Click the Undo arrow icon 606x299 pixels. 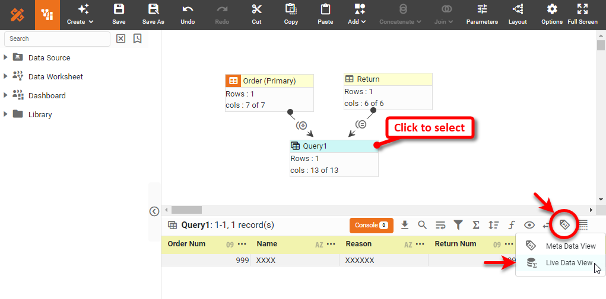point(188,14)
